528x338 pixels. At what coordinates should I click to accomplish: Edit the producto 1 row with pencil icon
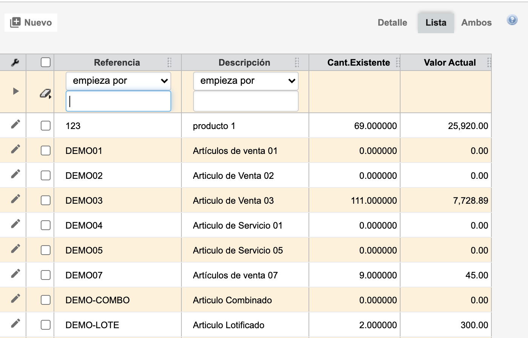[x=15, y=124]
